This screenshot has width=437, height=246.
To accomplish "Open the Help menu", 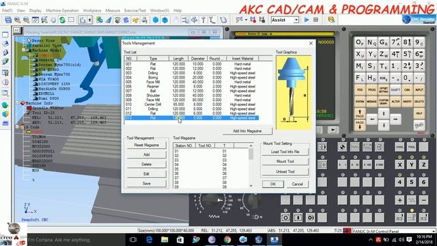I will [178, 10].
